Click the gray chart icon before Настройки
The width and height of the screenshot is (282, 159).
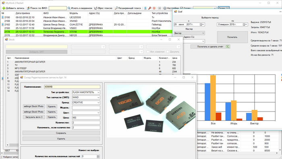(160, 8)
